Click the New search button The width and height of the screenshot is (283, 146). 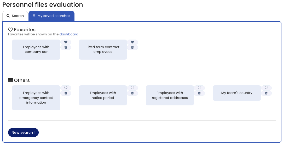tap(23, 132)
